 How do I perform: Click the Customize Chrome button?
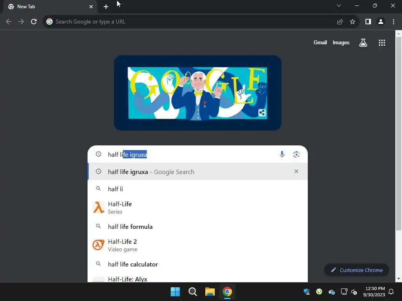356,270
